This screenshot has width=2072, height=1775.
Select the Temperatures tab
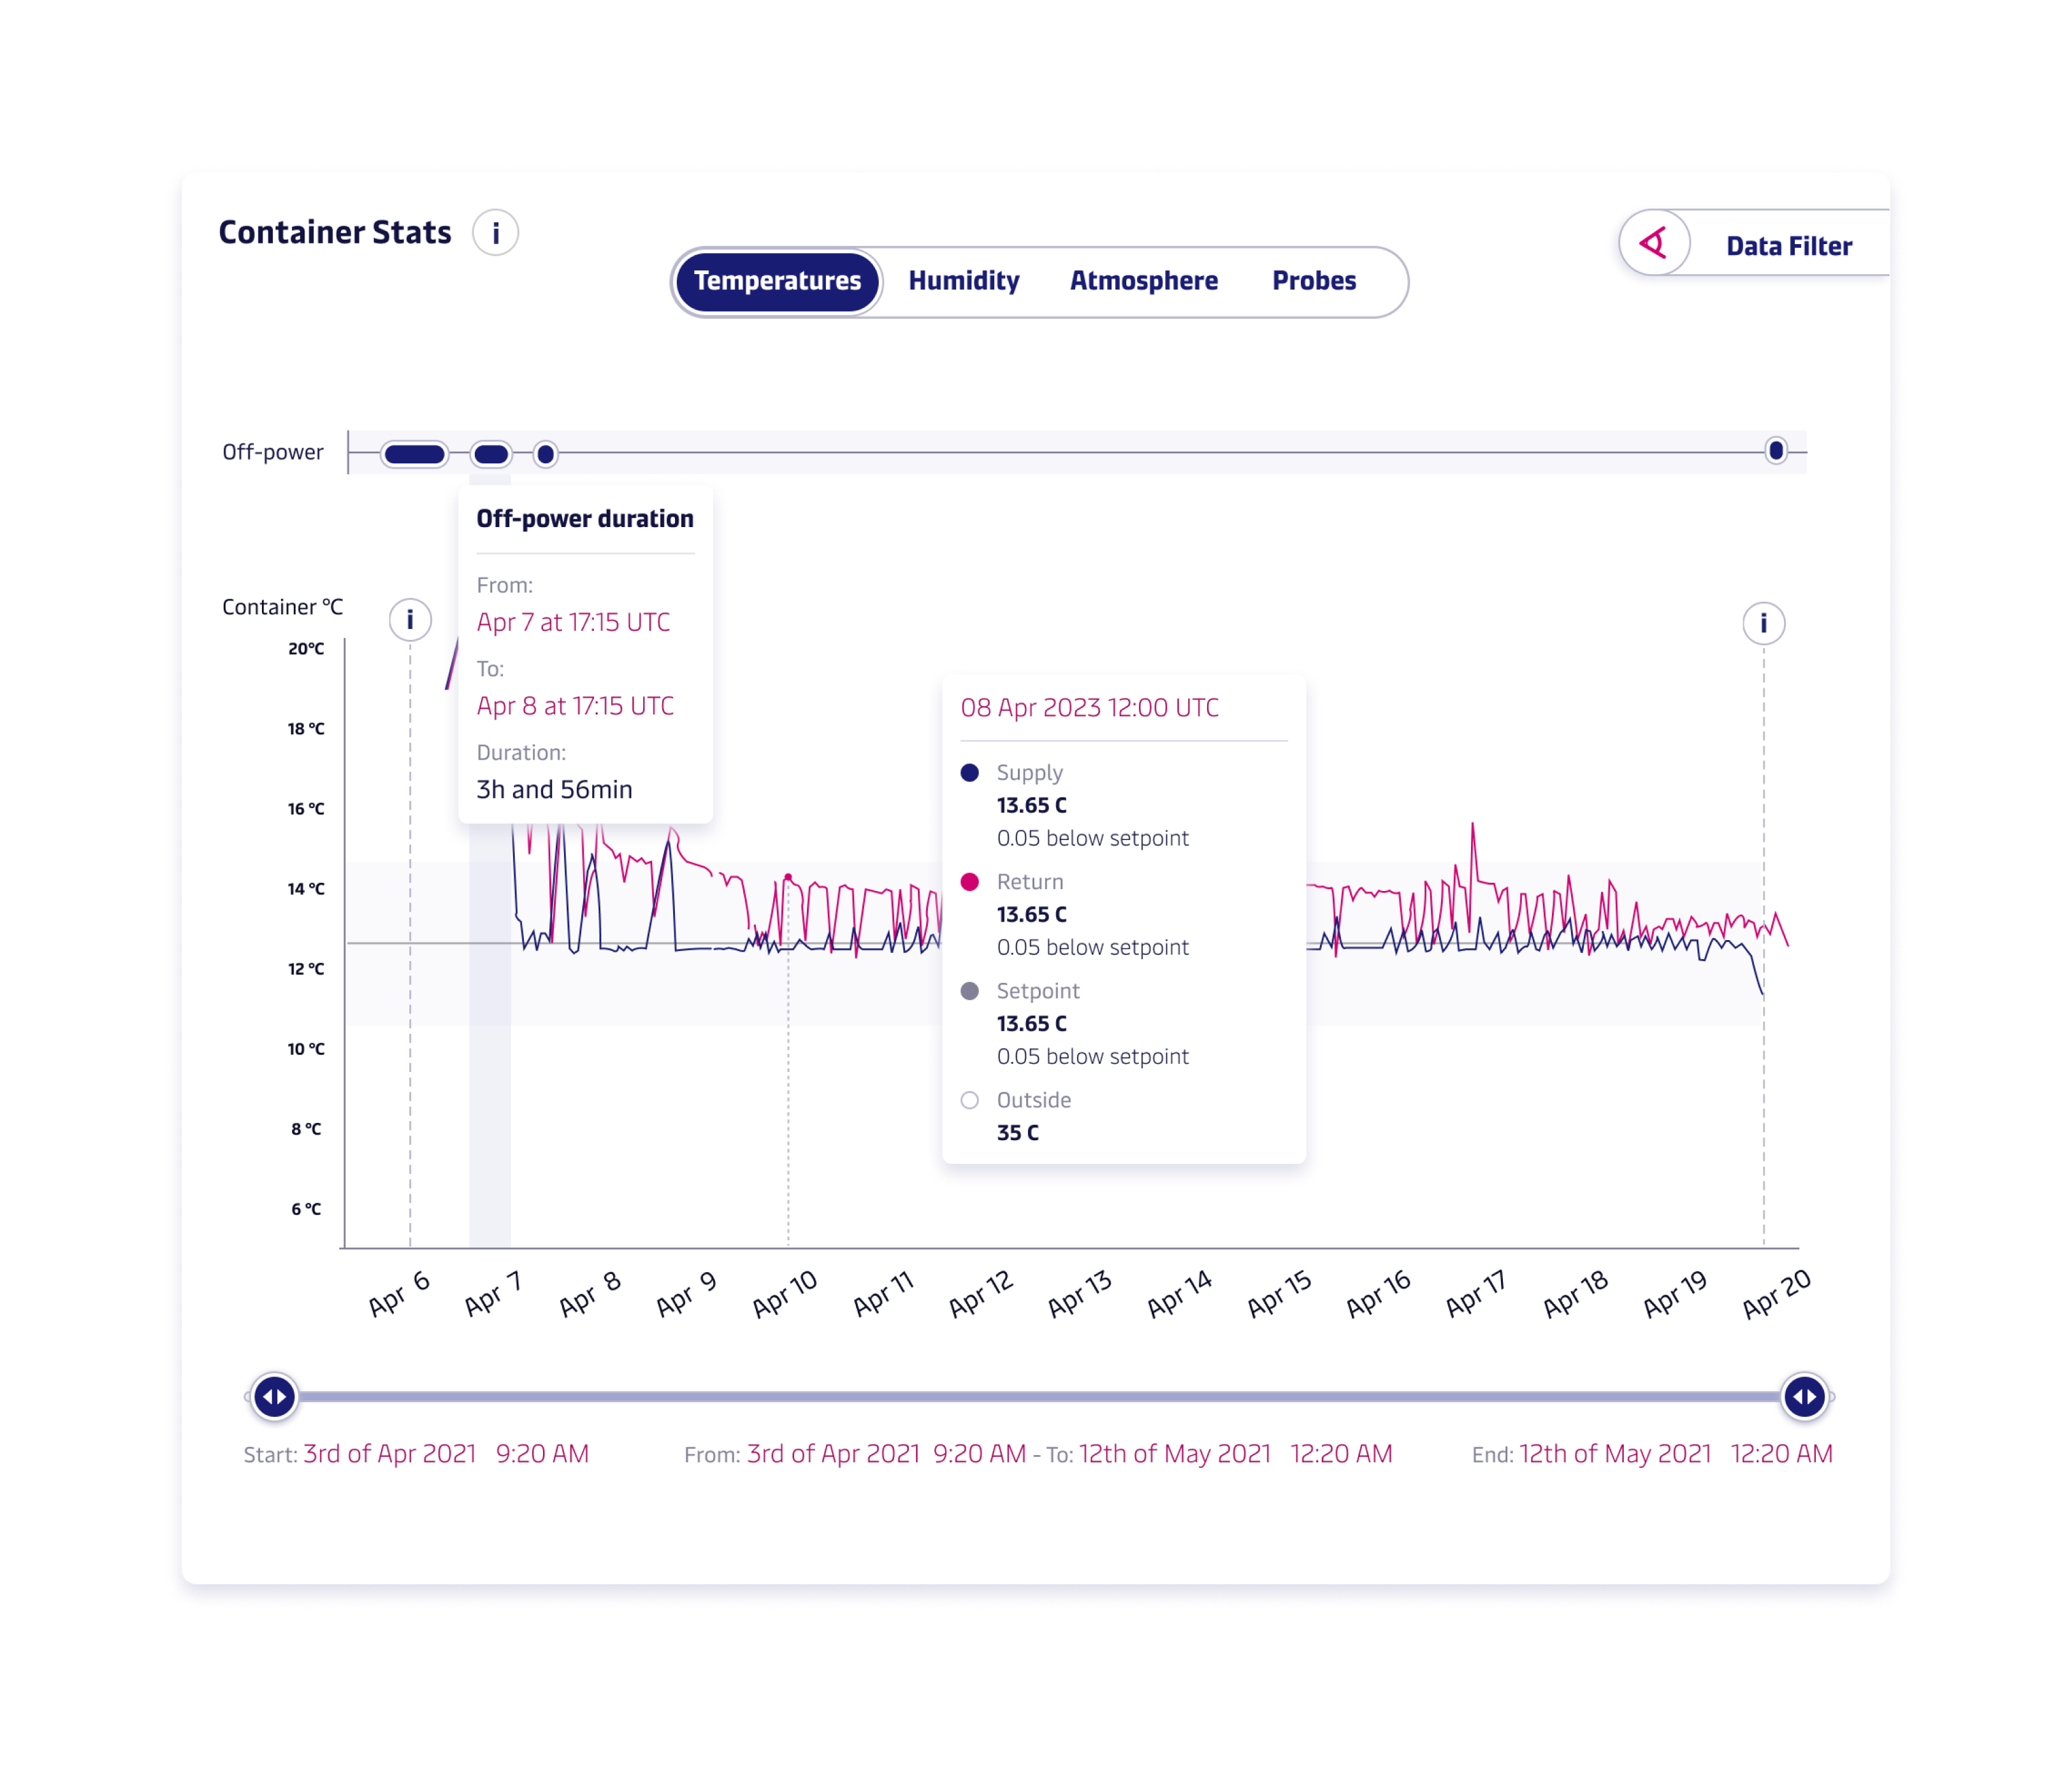777,281
